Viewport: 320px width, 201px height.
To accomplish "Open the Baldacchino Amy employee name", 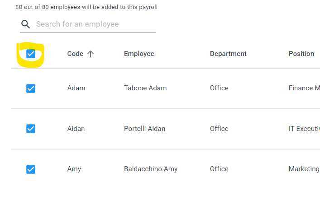I will pos(151,169).
